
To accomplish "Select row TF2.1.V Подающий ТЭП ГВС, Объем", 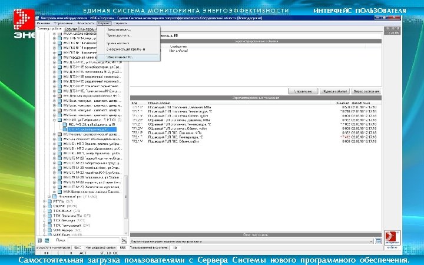I will coord(256,141).
